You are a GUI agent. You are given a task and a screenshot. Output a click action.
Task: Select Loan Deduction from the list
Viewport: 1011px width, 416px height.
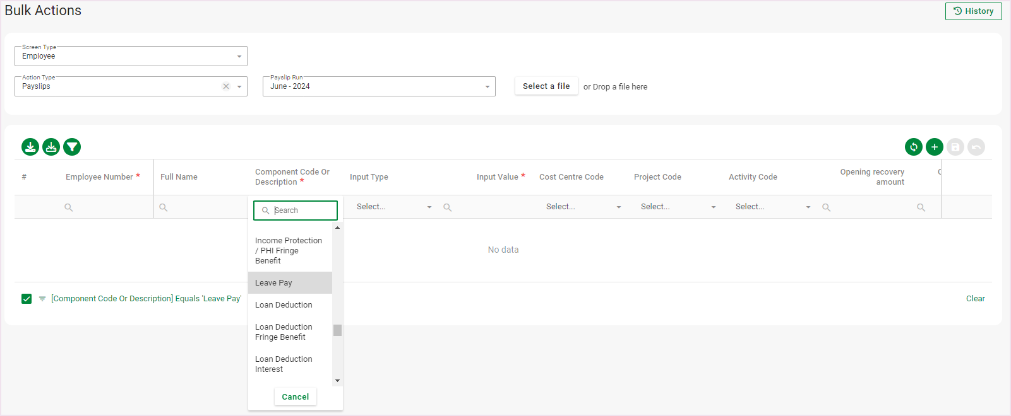point(284,305)
